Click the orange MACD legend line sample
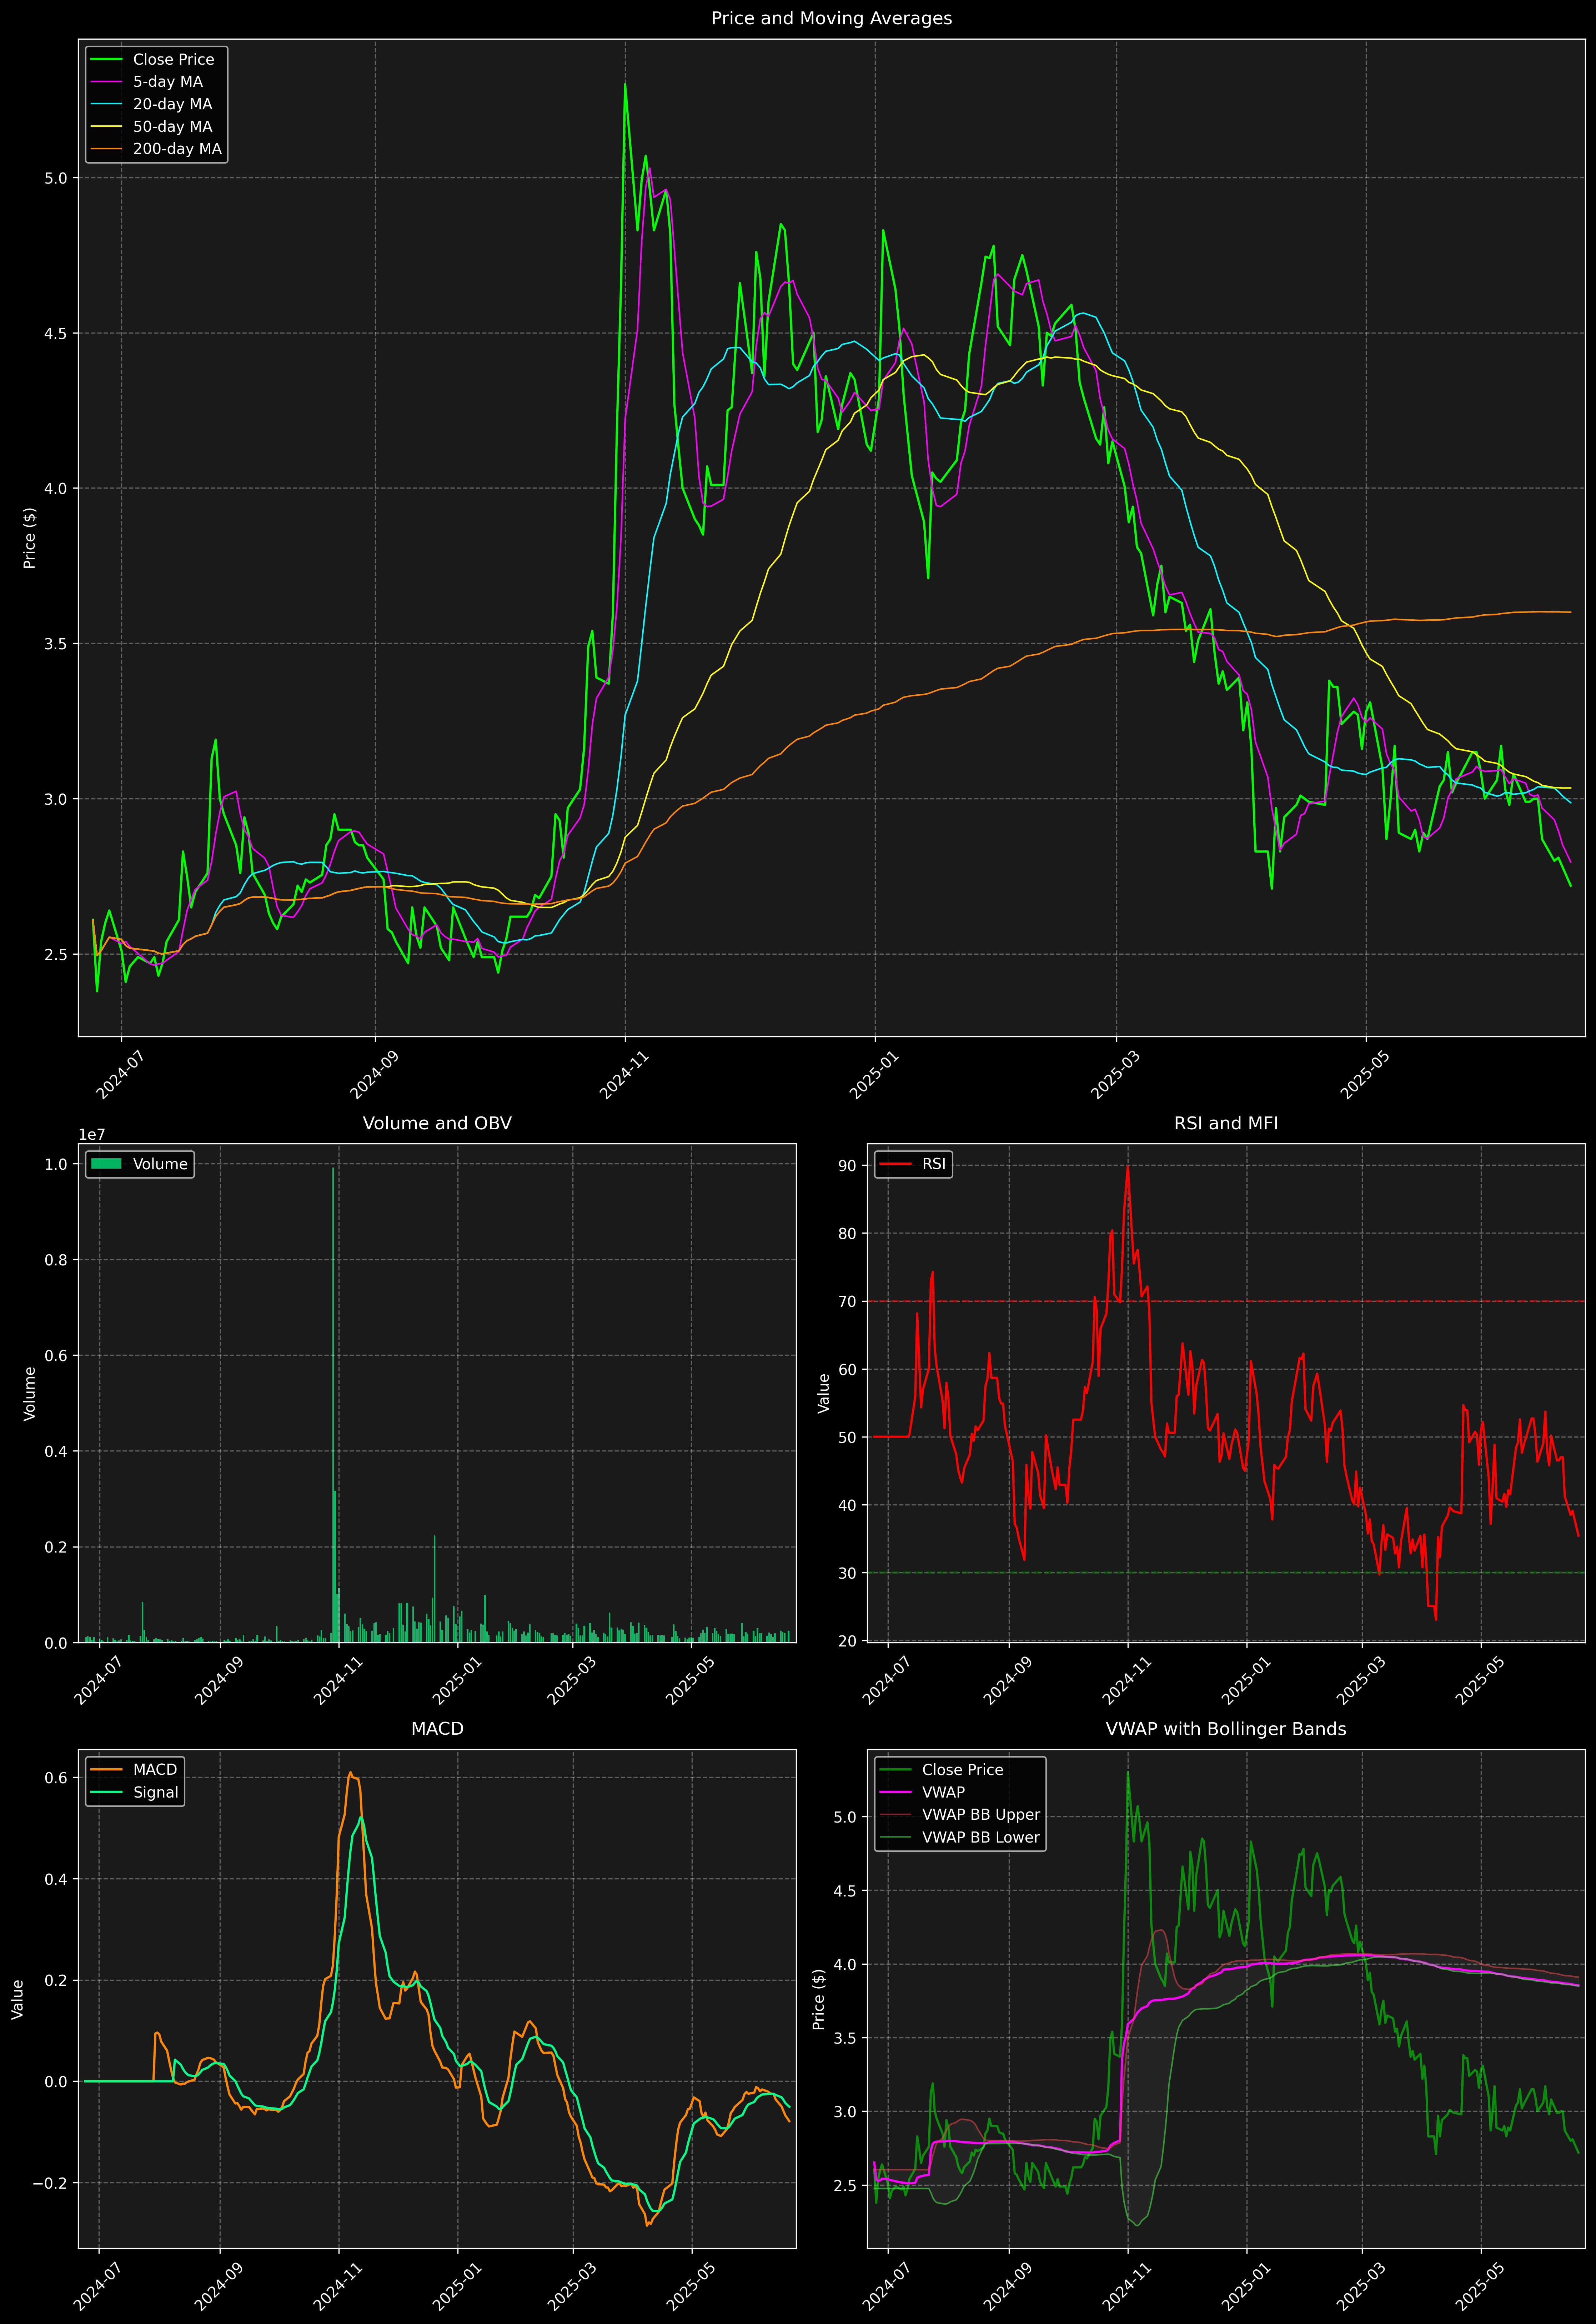1596x2324 pixels. tap(106, 1770)
